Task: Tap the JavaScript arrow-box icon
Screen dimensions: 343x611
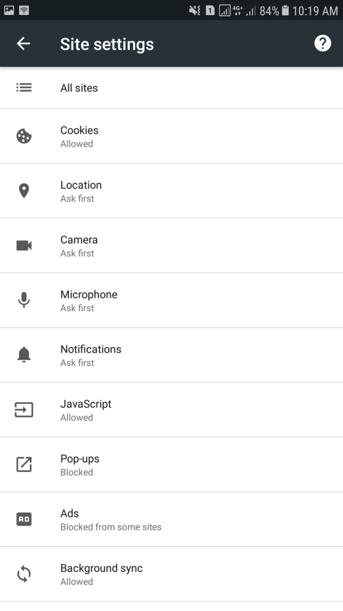Action: (24, 409)
